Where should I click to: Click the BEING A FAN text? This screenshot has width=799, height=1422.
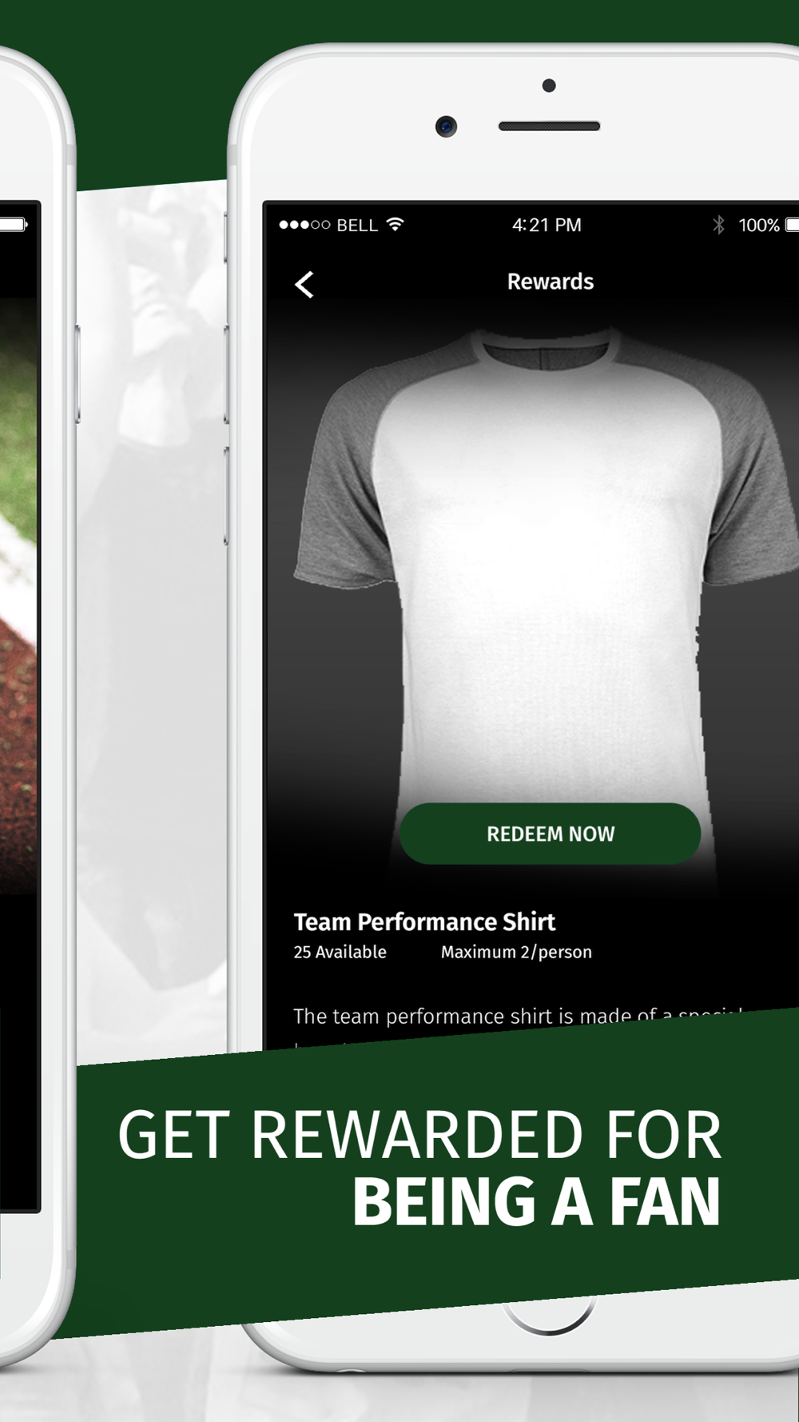pyautogui.click(x=537, y=1201)
